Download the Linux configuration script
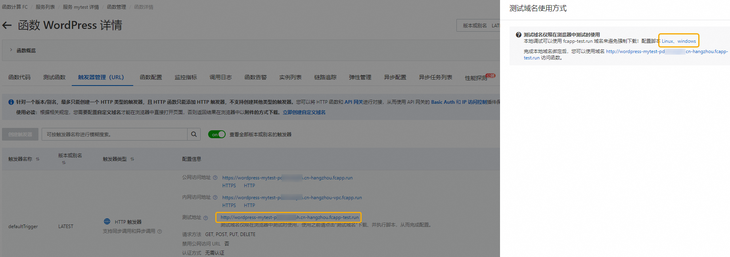This screenshot has height=257, width=730. pyautogui.click(x=667, y=41)
